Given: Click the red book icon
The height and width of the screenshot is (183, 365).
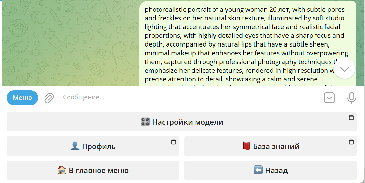Looking at the screenshot, I should [246, 146].
